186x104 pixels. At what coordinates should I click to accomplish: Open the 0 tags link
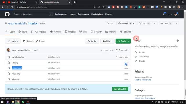pos(40,41)
